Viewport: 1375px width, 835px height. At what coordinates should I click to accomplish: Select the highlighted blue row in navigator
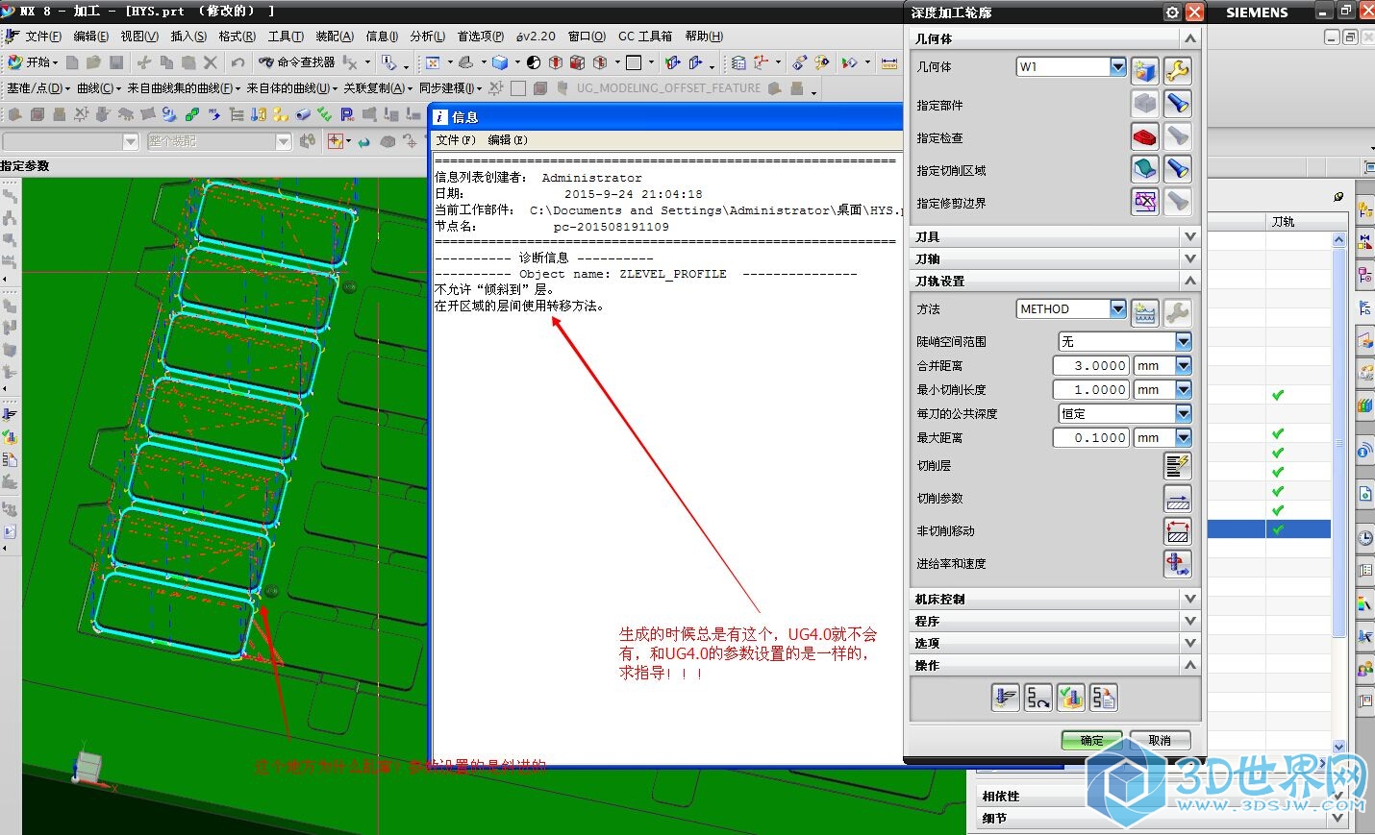pos(1269,529)
